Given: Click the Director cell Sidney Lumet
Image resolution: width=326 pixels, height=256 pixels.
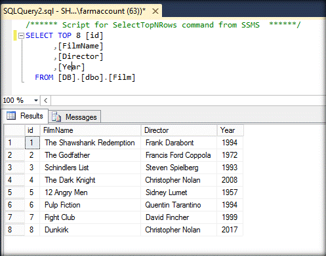Looking at the screenshot, I should [179, 192].
